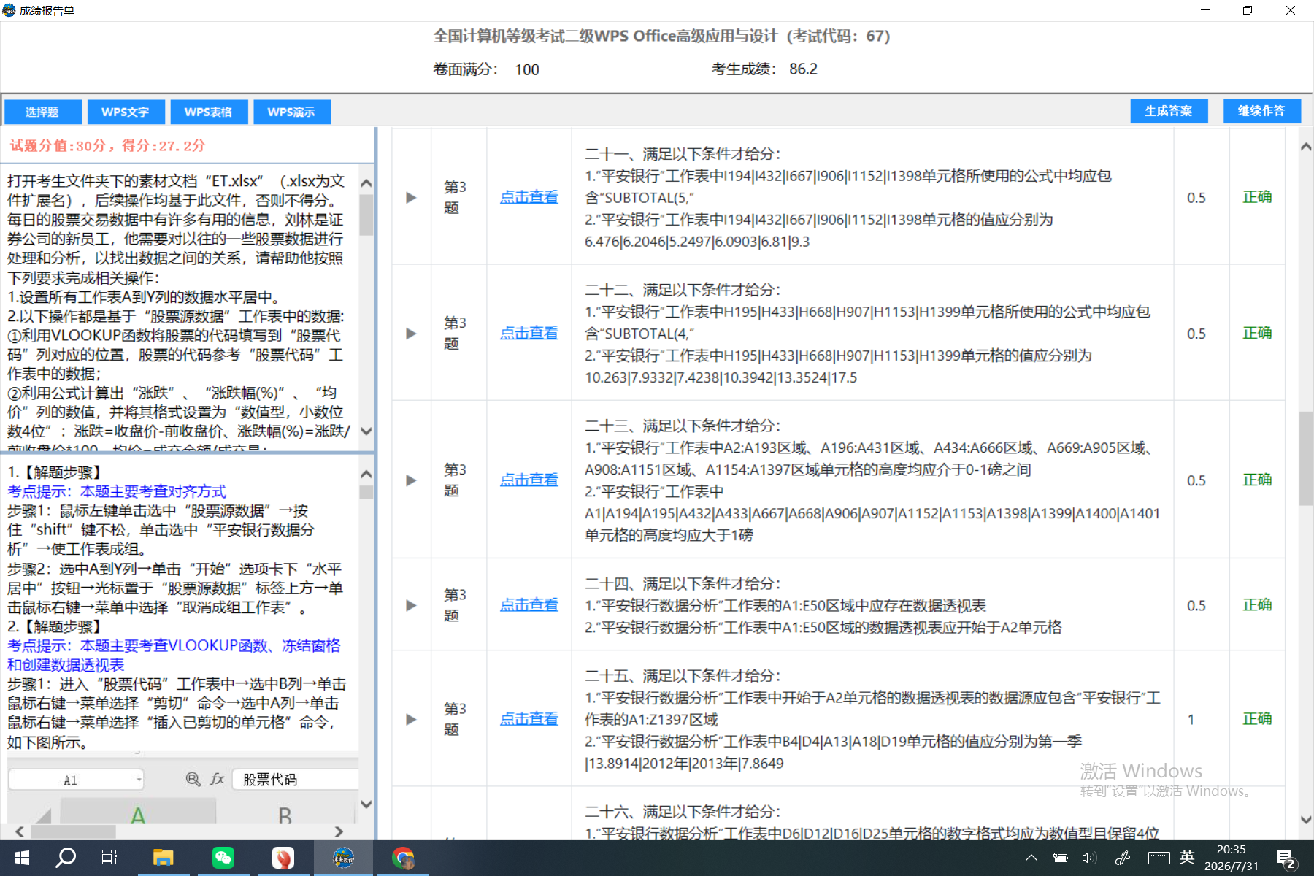1314x876 pixels.
Task: Click the solution panel scroll left arrow
Action: [20, 831]
